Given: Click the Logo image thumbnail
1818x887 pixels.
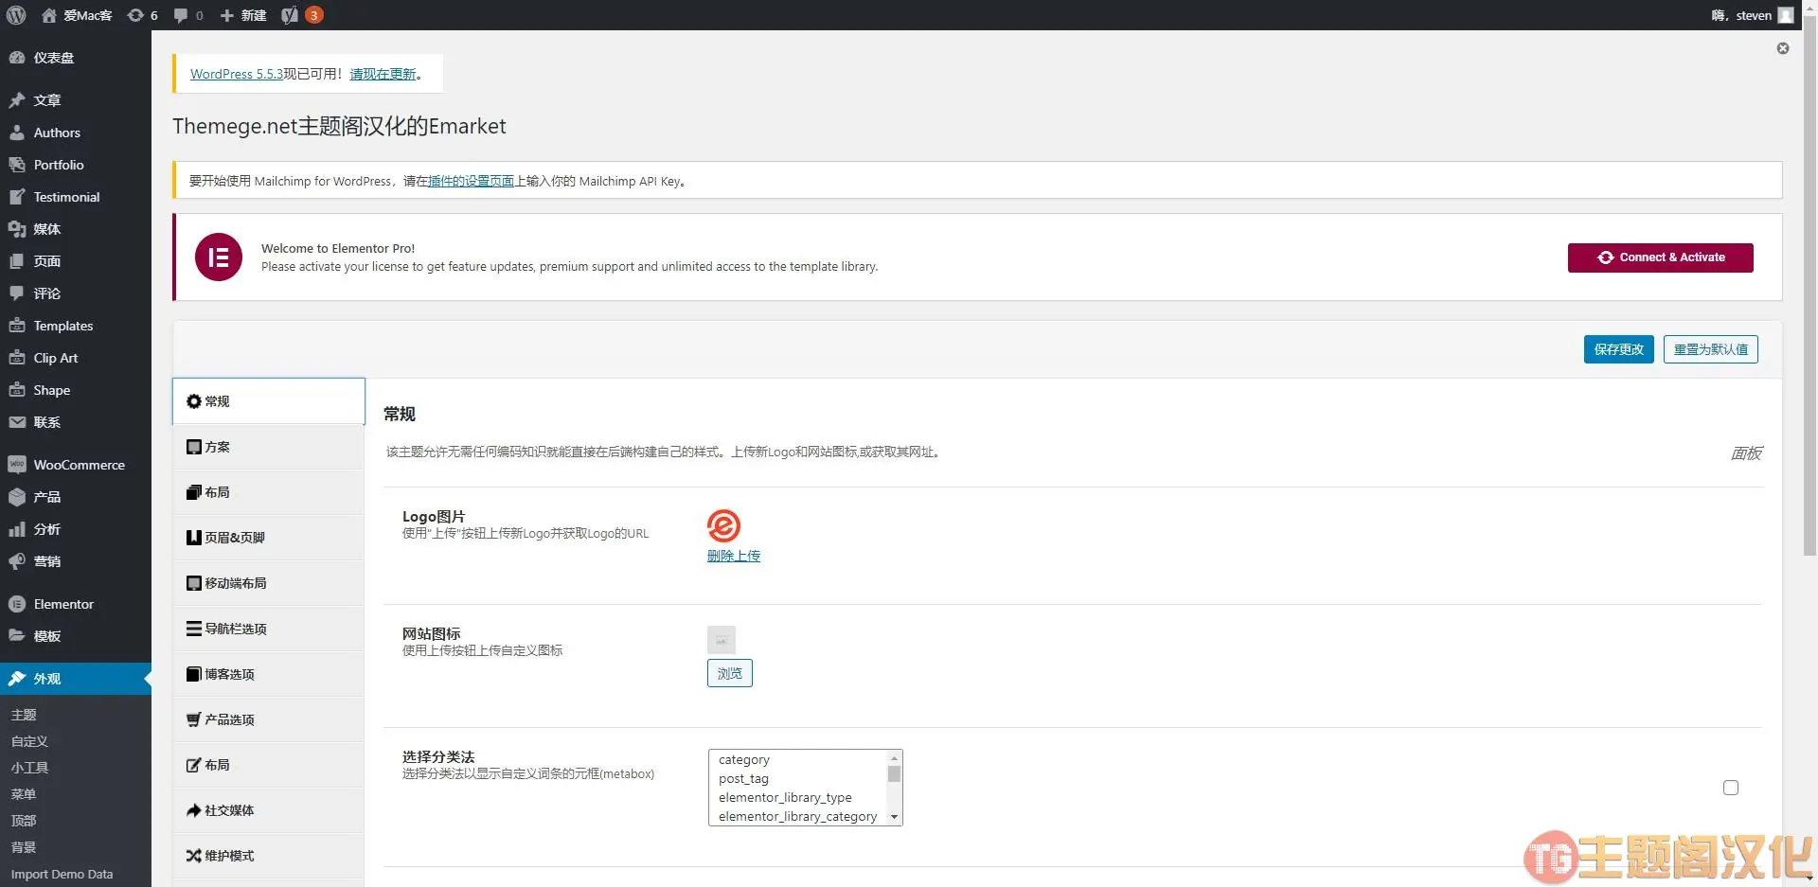Looking at the screenshot, I should coord(724,525).
